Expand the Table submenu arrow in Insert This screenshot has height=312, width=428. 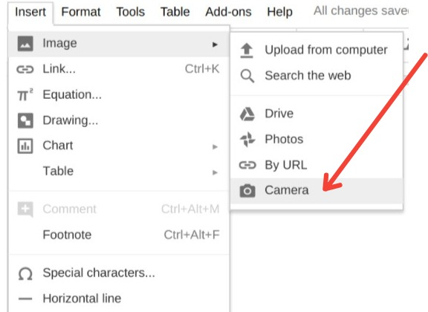coord(215,172)
